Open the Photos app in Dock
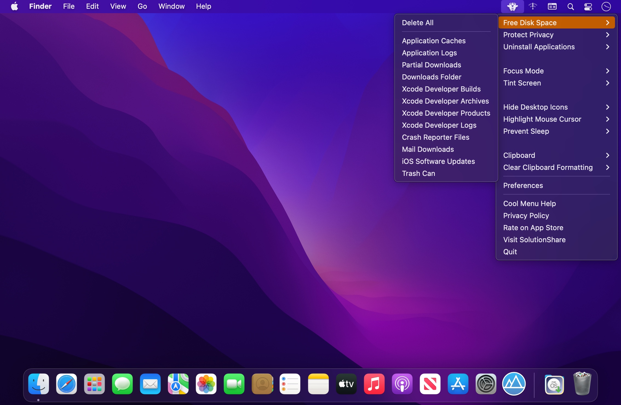 coord(206,384)
